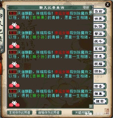Open the 弹幕 tab

click(x=99, y=94)
